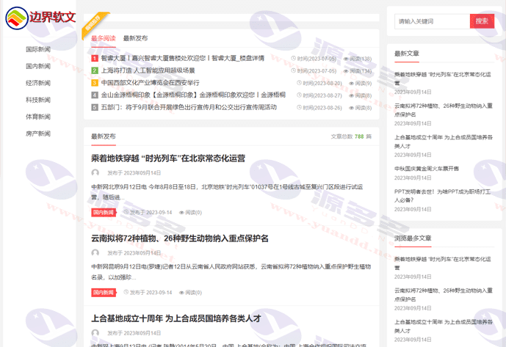
Task: Click the 最新发布 section heading above articles
Action: 104,136
